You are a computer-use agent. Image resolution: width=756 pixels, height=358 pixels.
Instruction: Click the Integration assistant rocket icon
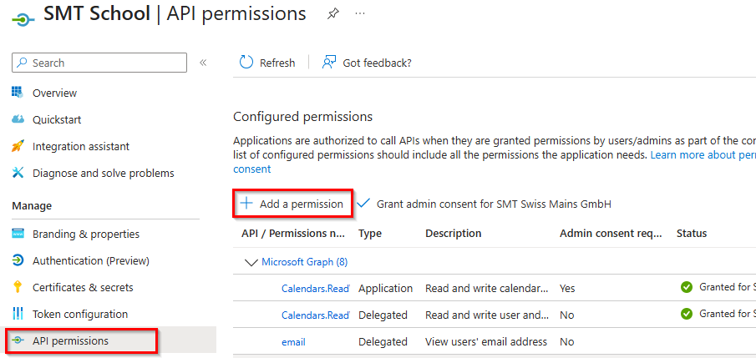pyautogui.click(x=18, y=146)
